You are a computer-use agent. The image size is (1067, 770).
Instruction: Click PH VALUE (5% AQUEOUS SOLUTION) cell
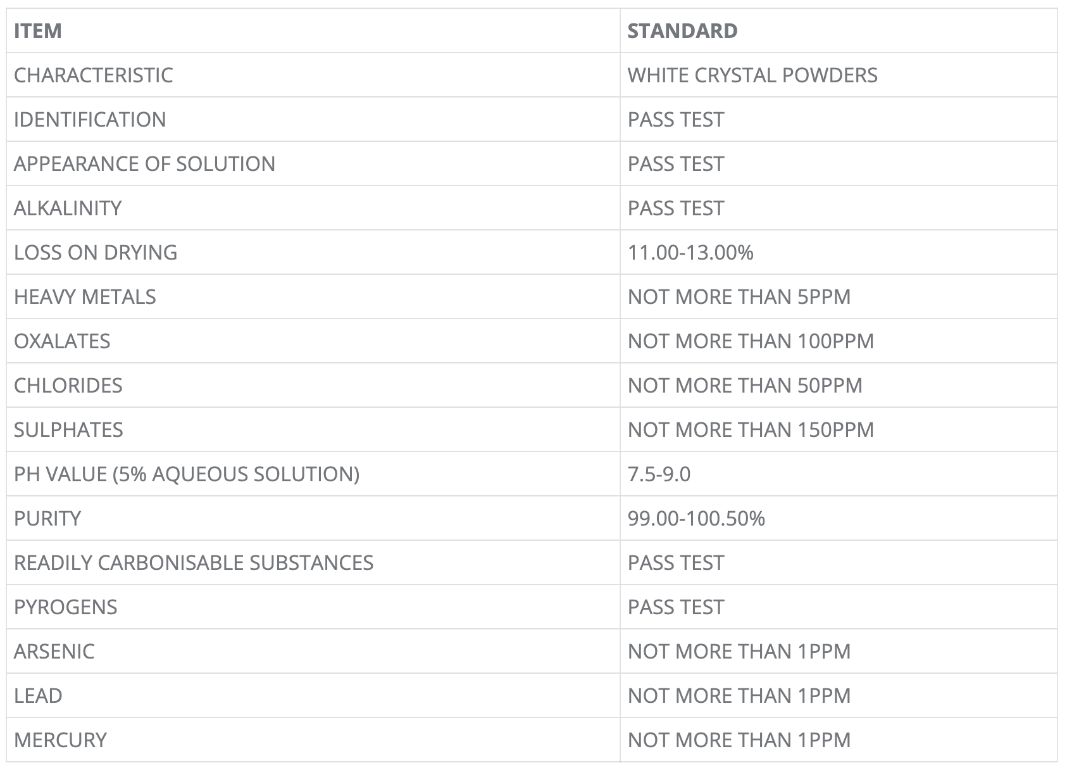pyautogui.click(x=187, y=474)
